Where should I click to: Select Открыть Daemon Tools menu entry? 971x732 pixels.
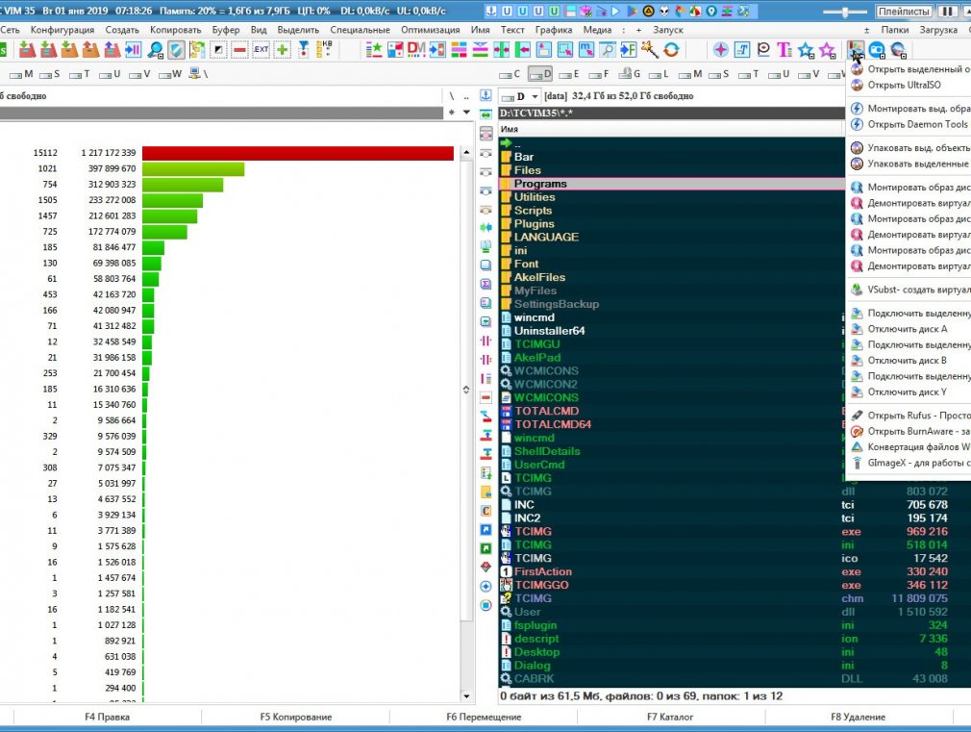[909, 124]
